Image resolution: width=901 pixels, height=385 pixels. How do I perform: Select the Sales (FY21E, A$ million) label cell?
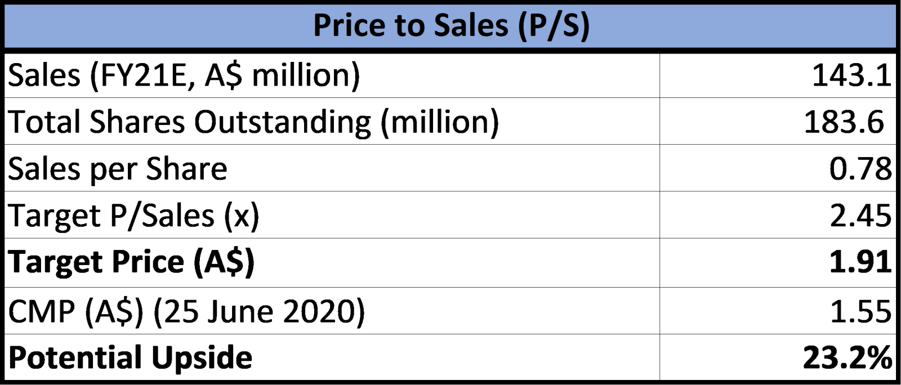[332, 75]
